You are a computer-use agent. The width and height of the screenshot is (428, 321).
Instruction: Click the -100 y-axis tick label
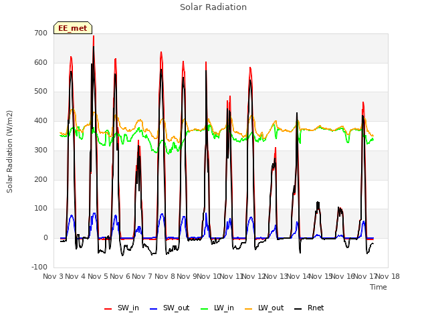tap(39, 267)
